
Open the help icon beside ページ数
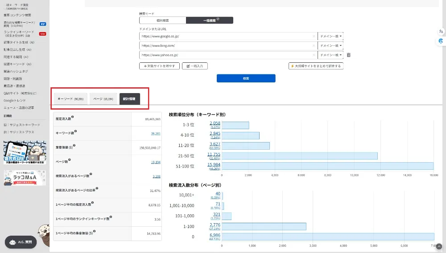pos(70,160)
